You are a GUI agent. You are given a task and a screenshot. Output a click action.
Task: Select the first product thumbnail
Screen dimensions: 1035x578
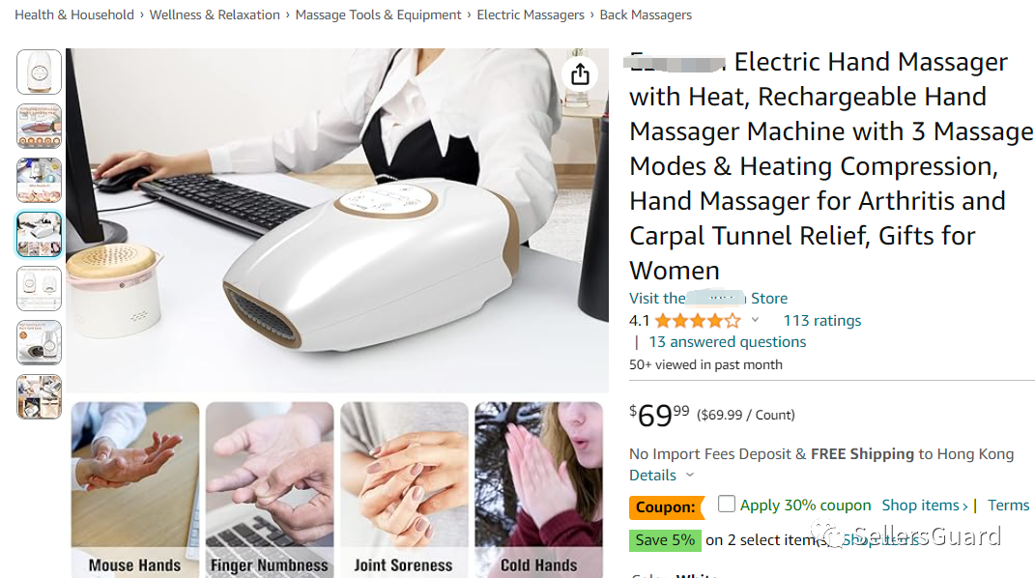(39, 72)
